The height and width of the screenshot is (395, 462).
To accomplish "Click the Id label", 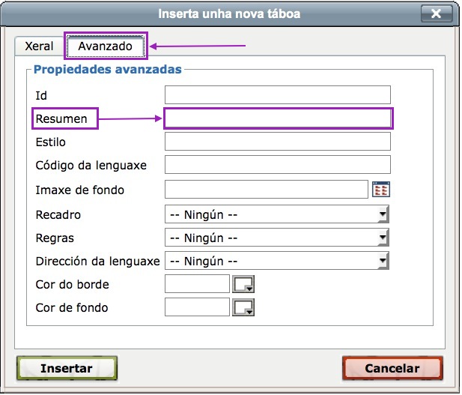I will pyautogui.click(x=41, y=96).
